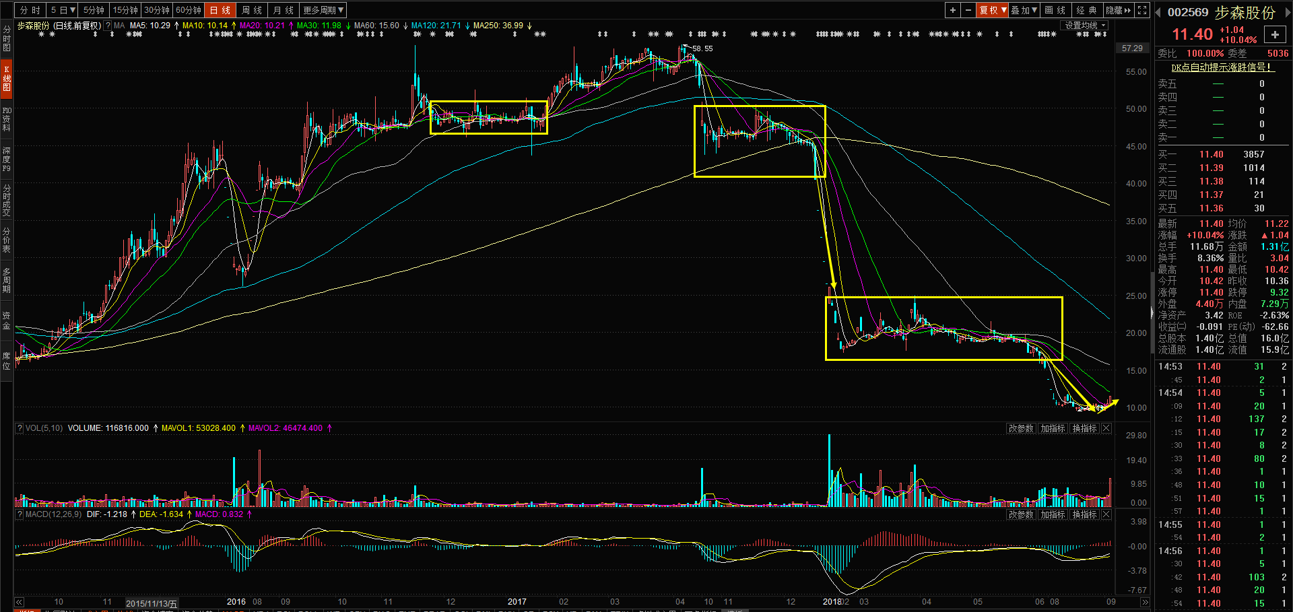Open the 设置均线 dropdown
The width and height of the screenshot is (1293, 612).
(1085, 26)
